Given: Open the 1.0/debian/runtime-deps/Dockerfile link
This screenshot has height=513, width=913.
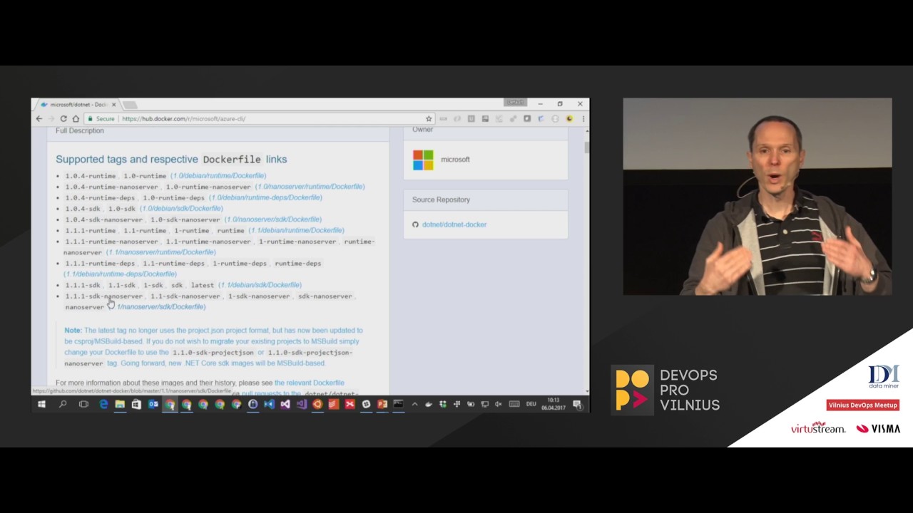Looking at the screenshot, I should [x=265, y=197].
